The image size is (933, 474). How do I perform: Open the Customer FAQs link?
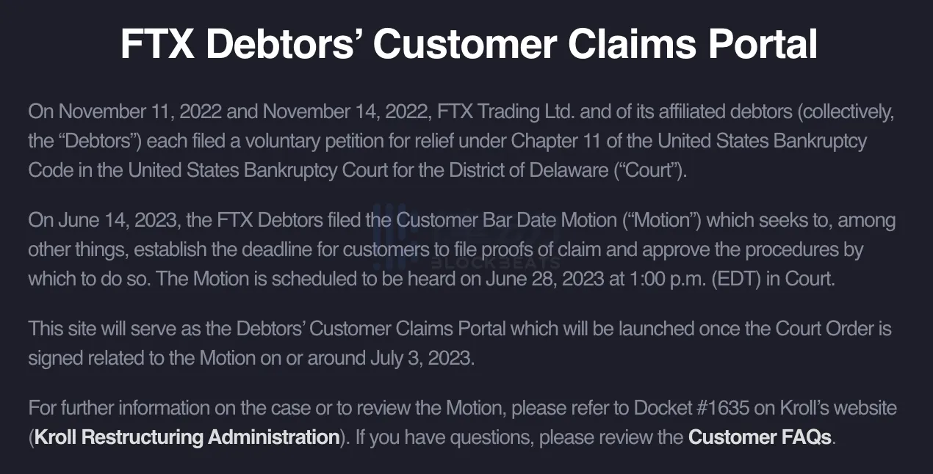(760, 437)
